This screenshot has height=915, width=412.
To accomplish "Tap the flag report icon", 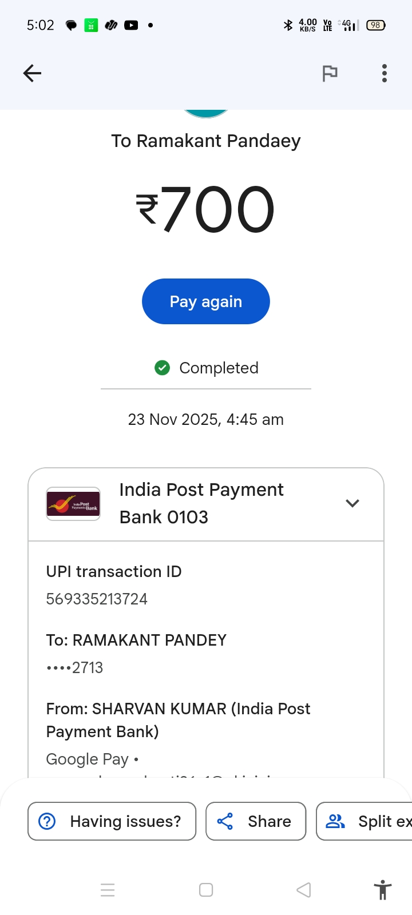I will click(330, 73).
